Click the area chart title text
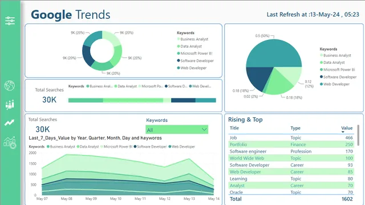The width and height of the screenshot is (365, 205). pyautogui.click(x=95, y=138)
